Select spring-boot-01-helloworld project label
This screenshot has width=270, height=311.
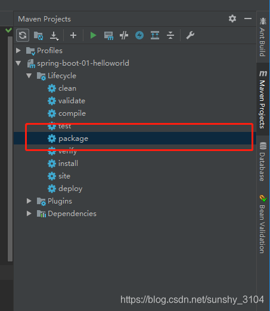tap(83, 63)
